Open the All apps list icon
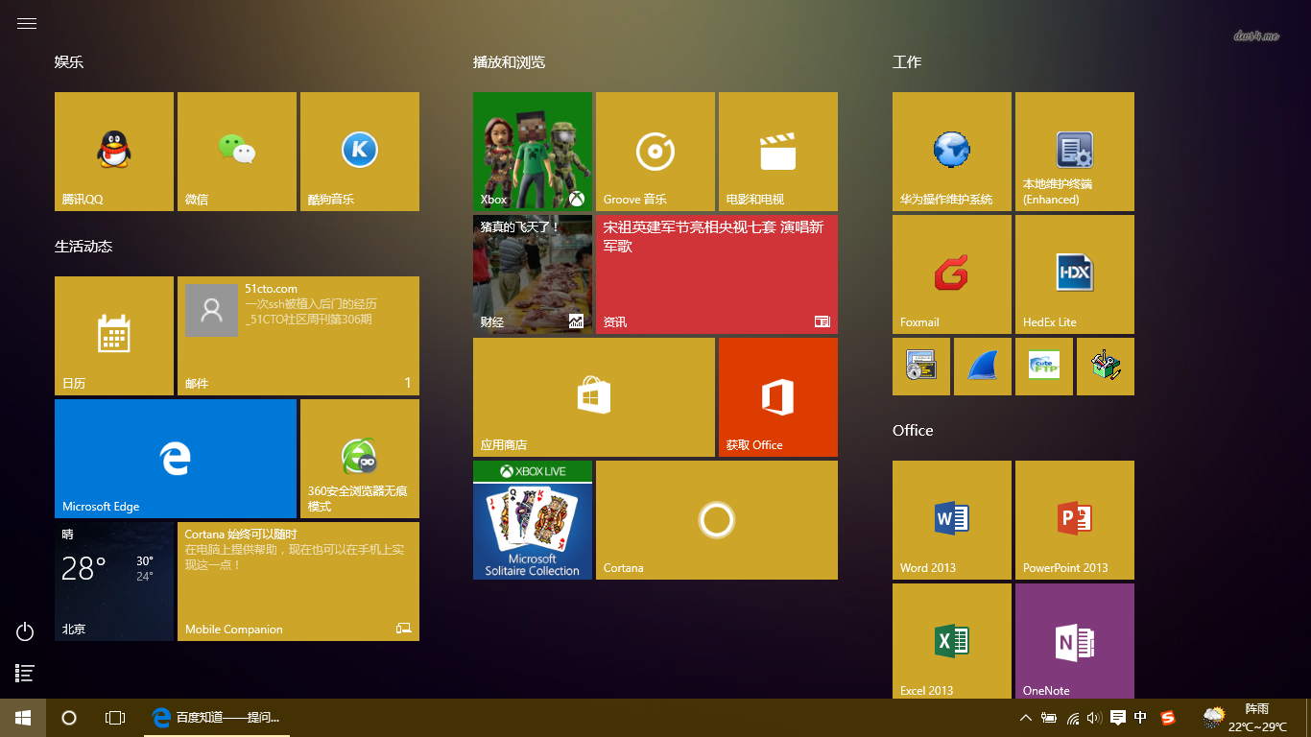Image resolution: width=1311 pixels, height=737 pixels. click(25, 674)
